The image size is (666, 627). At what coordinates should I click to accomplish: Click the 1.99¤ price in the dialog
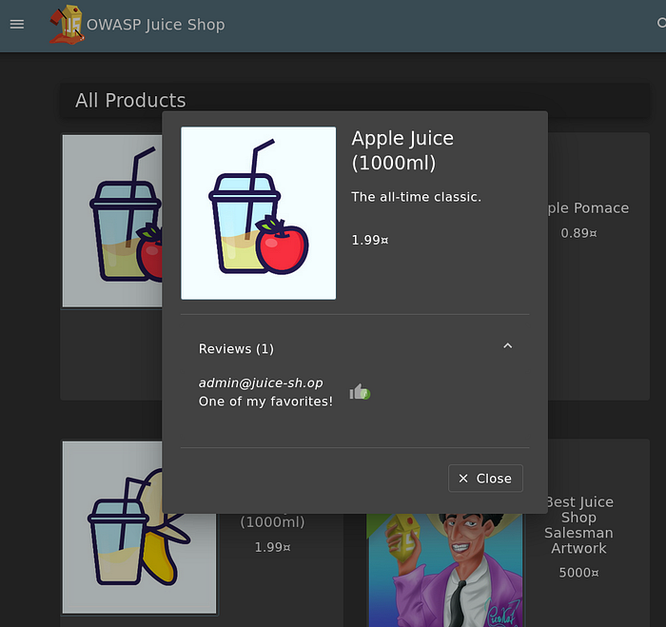[x=370, y=240]
